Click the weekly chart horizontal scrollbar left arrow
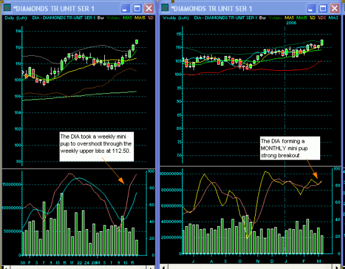345x269 pixels. (x=163, y=268)
